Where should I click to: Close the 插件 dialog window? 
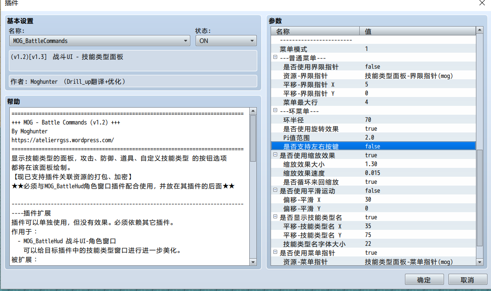click(x=482, y=3)
